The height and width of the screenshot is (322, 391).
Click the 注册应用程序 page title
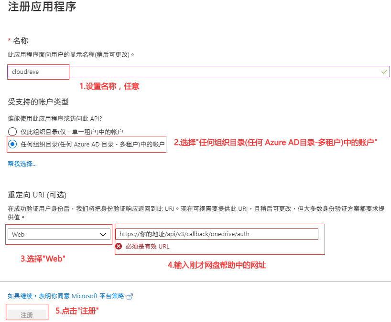pos(42,7)
